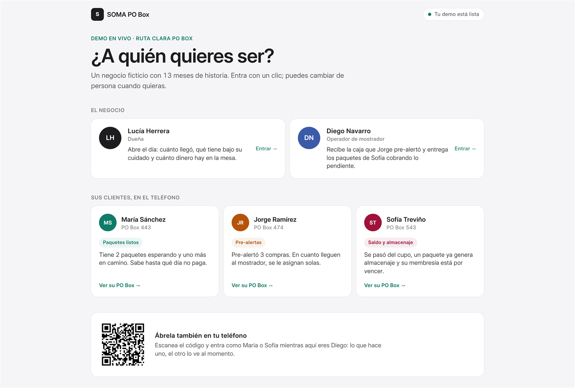Image resolution: width=575 pixels, height=388 pixels.
Task: Click 'PO Box 474' text
Action: tap(269, 228)
